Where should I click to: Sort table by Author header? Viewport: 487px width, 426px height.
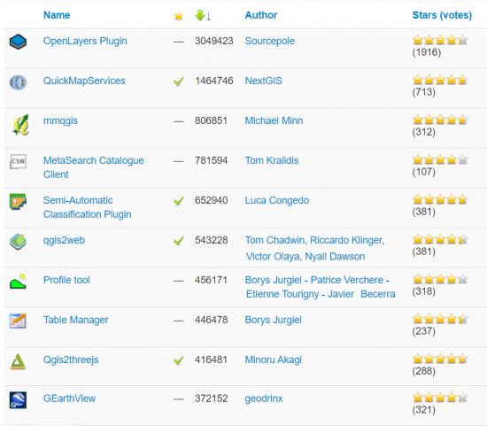point(261,15)
